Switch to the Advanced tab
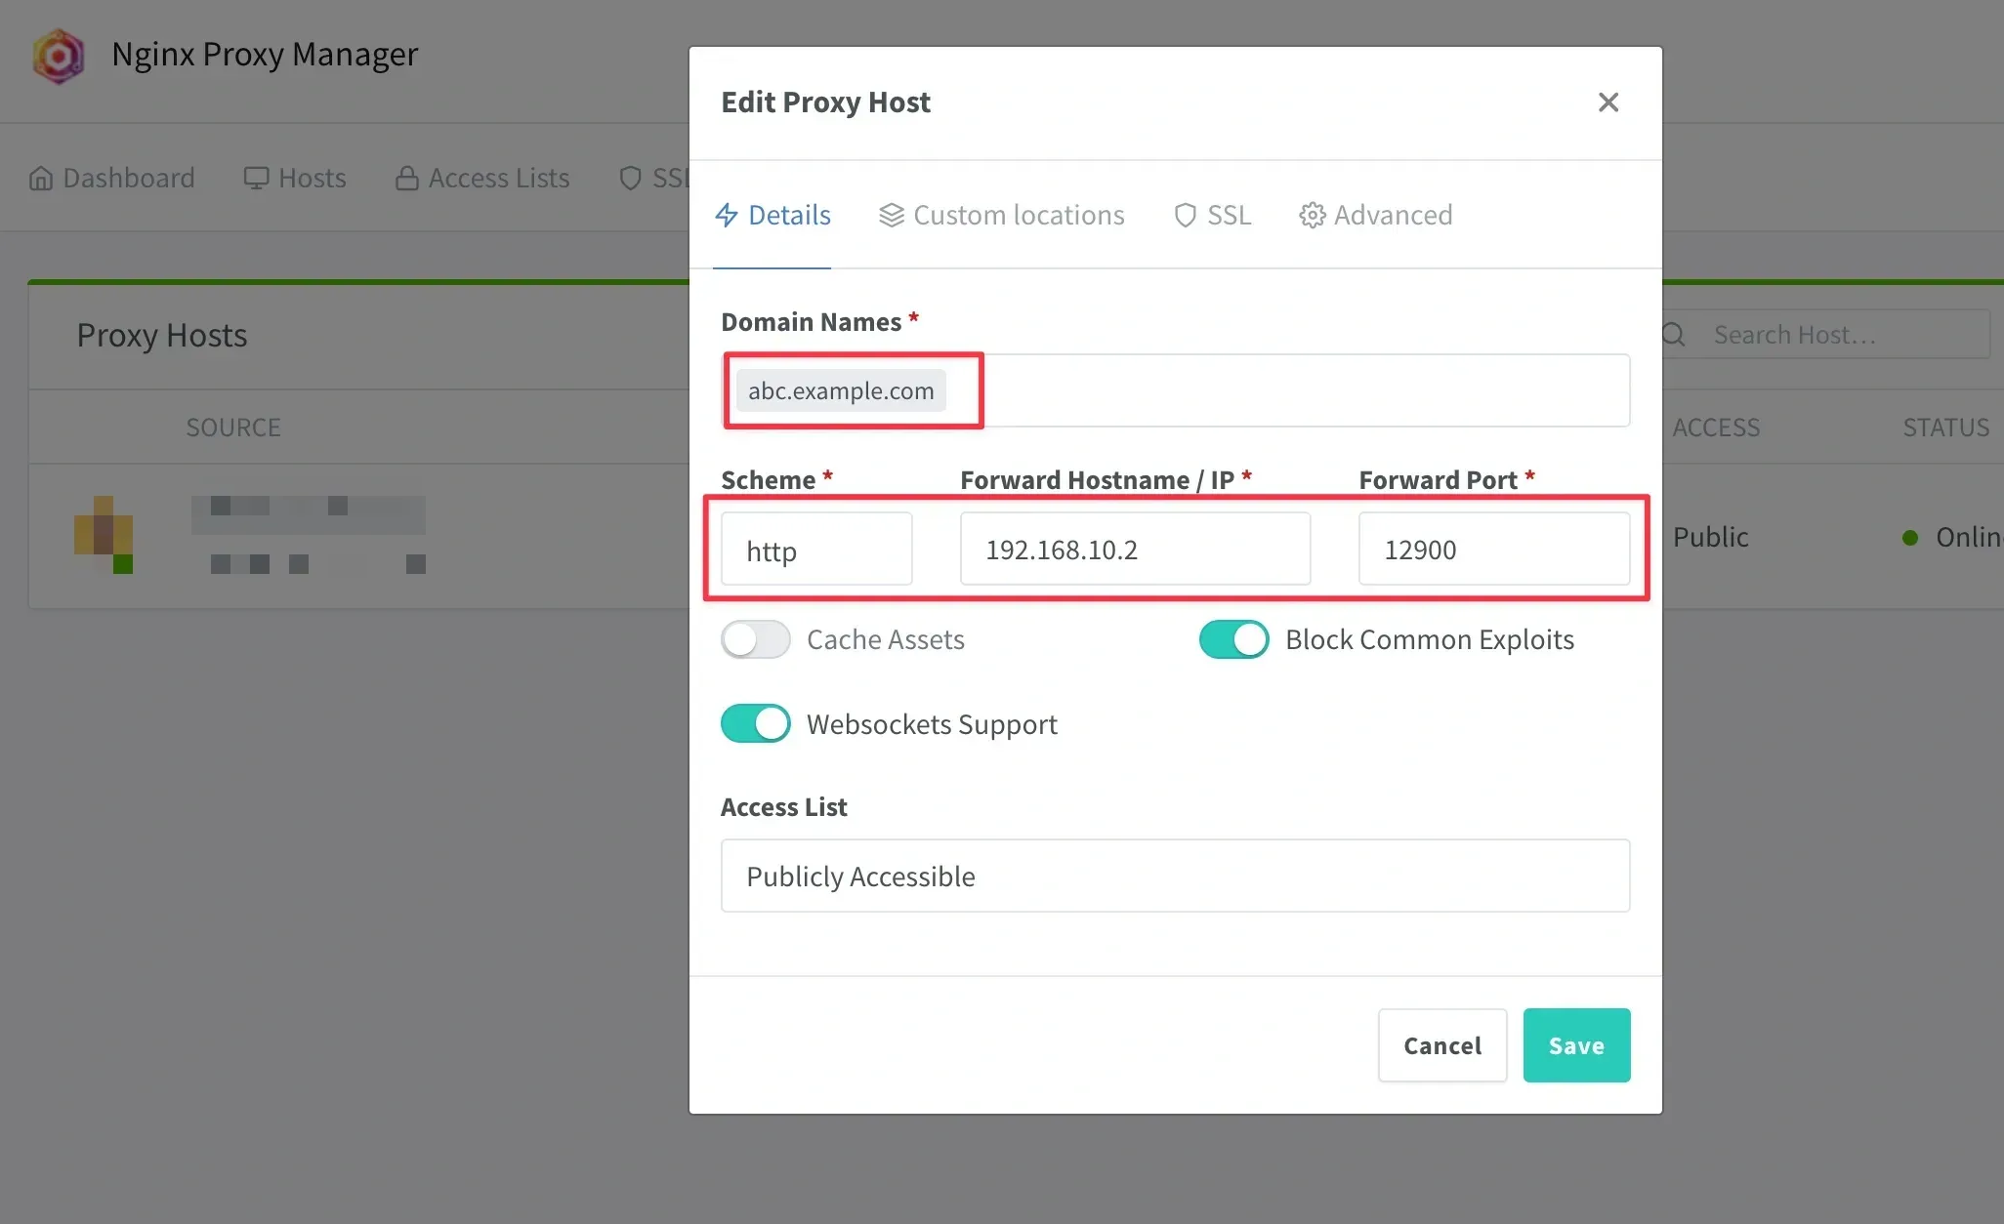The width and height of the screenshot is (2004, 1224). (x=1375, y=215)
